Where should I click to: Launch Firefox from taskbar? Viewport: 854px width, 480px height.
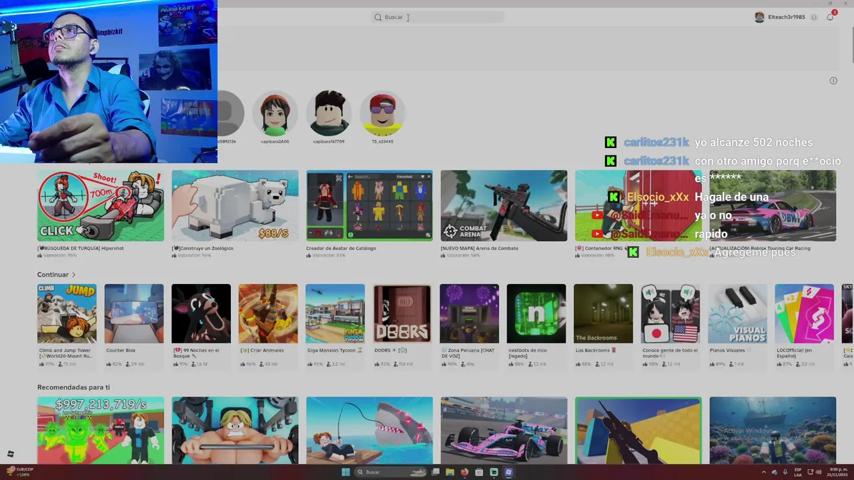tap(464, 472)
